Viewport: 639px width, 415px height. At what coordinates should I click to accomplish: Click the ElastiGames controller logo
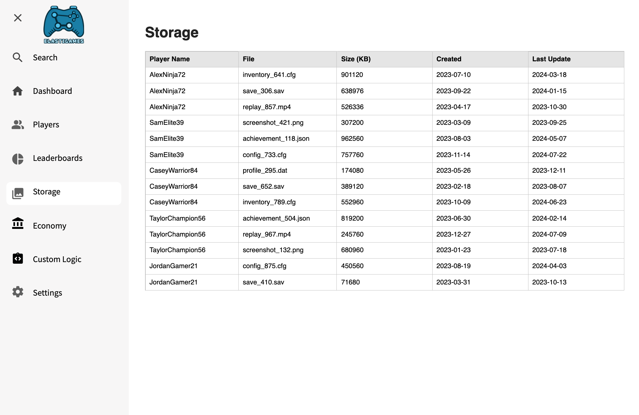[x=64, y=25]
